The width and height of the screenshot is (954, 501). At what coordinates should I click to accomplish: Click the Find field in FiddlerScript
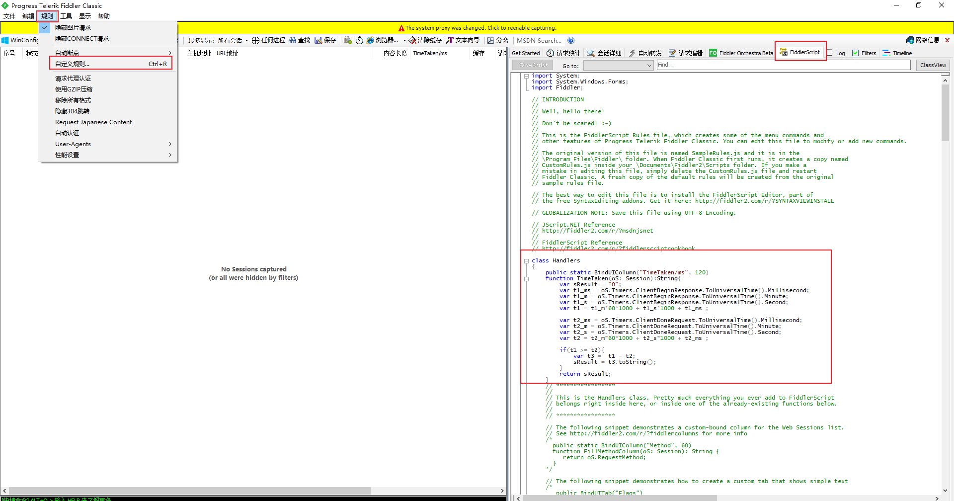coord(784,65)
